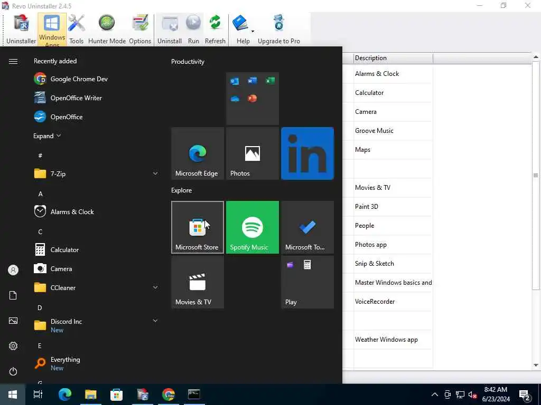Viewport: 541px width, 405px height.
Task: Click the D letter header
Action: pos(40,308)
